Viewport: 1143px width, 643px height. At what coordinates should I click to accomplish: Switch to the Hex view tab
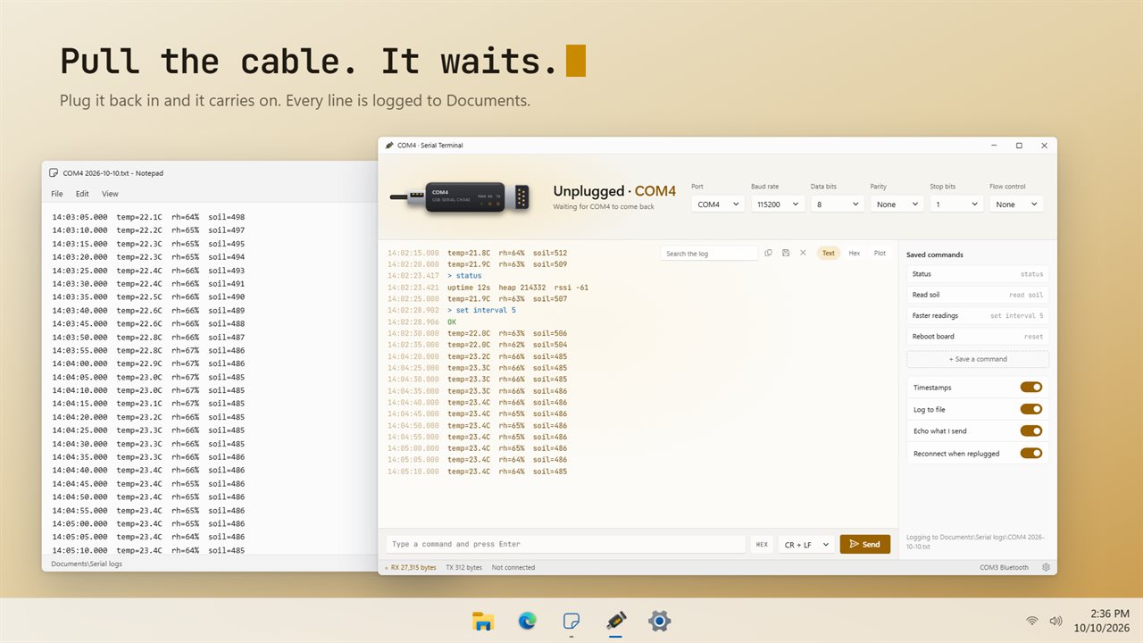point(855,253)
